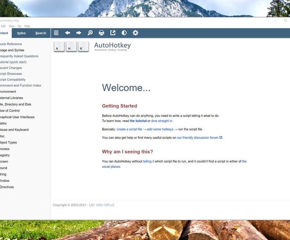Expand the Maths section
The image size is (290, 240).
[3, 123]
